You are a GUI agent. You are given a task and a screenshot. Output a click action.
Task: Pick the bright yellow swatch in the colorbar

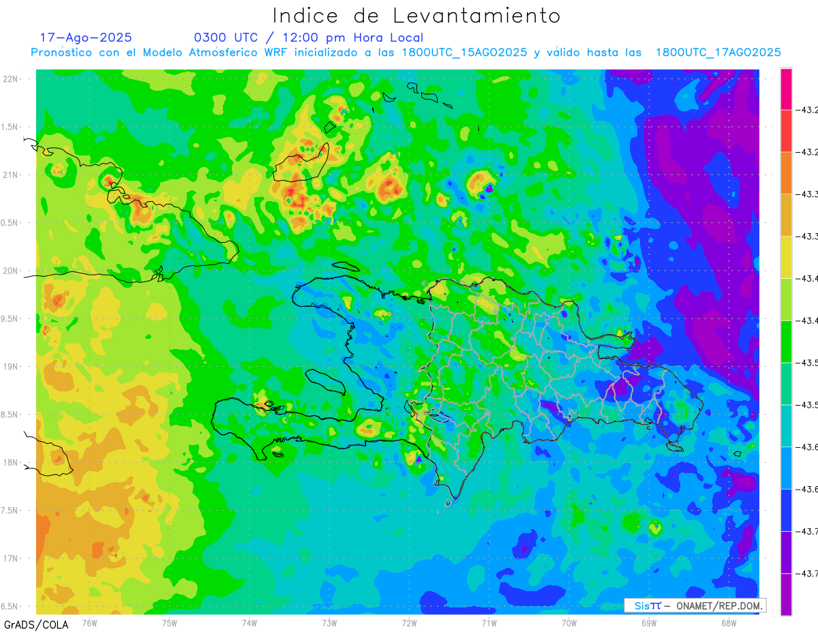pyautogui.click(x=786, y=258)
